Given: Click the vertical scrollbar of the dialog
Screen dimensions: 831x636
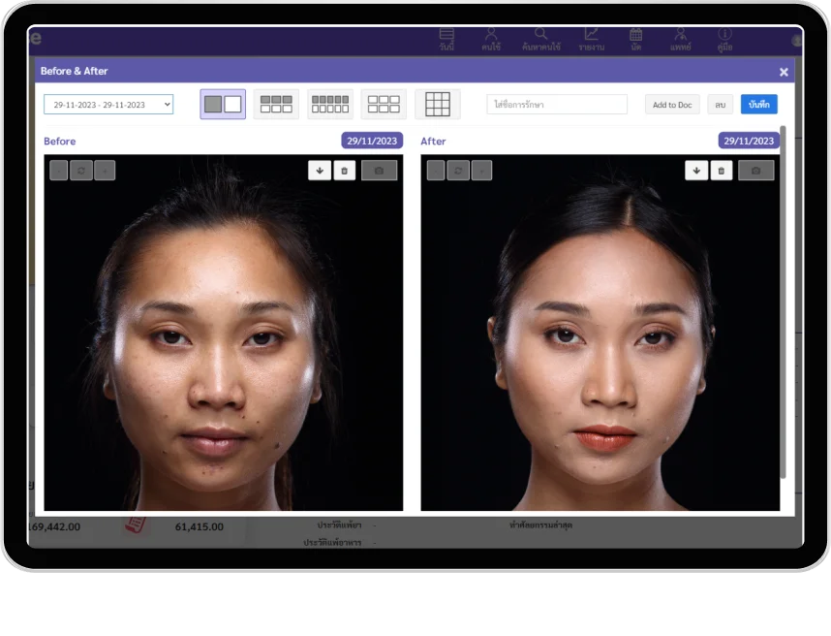Looking at the screenshot, I should [784, 301].
